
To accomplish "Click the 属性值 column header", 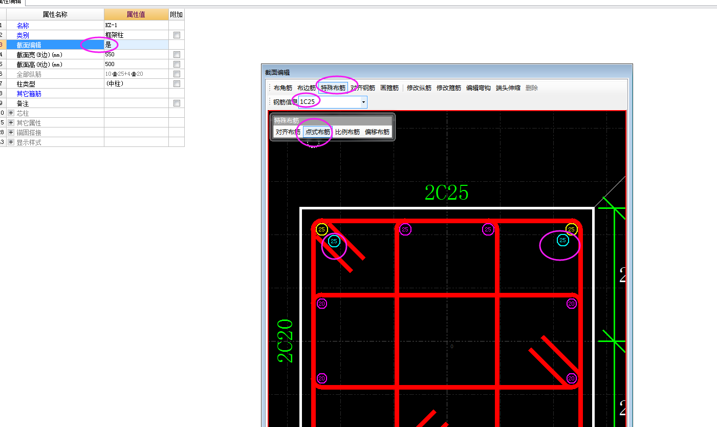I will tap(136, 15).
